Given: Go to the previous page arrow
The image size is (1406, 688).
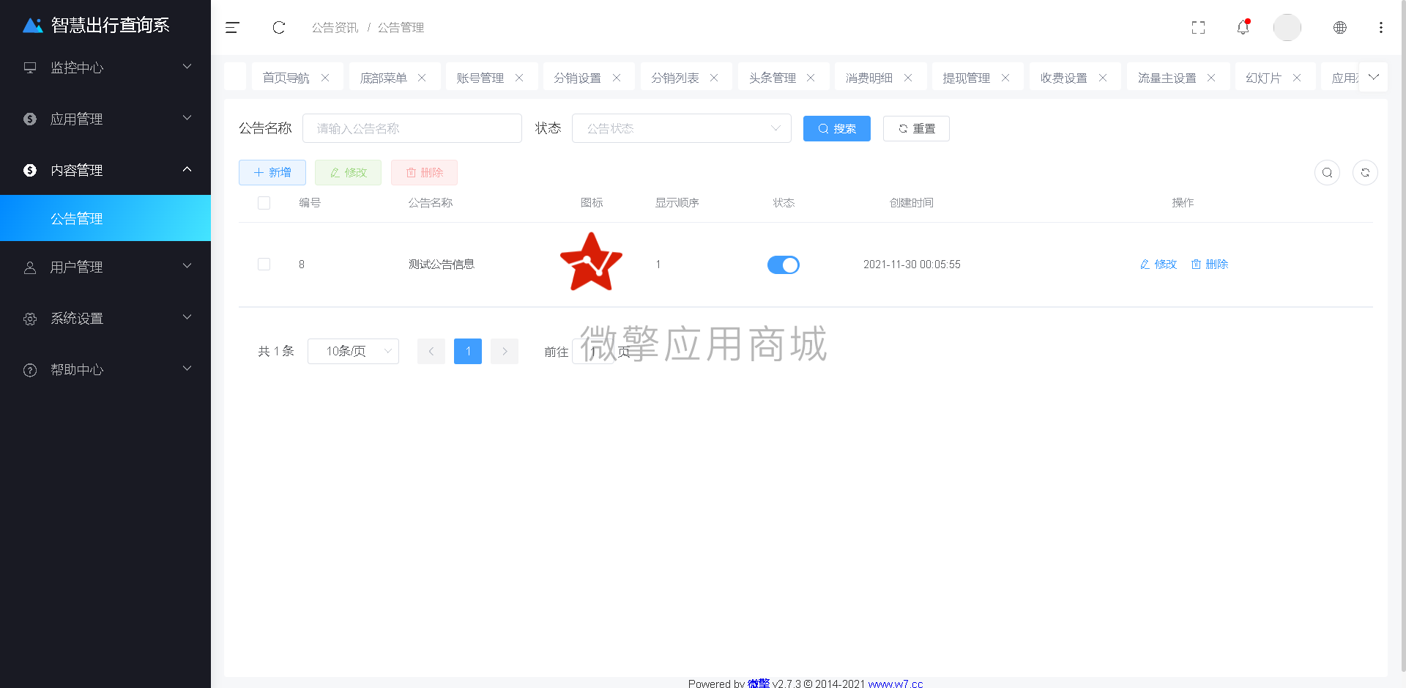Looking at the screenshot, I should coord(431,351).
